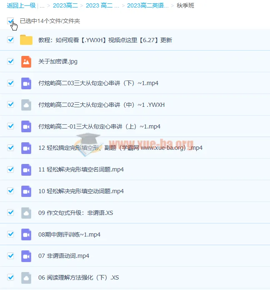Uncheck the checkbox for 关于加密课.jpg
This screenshot has height=290, width=270.
11,61
